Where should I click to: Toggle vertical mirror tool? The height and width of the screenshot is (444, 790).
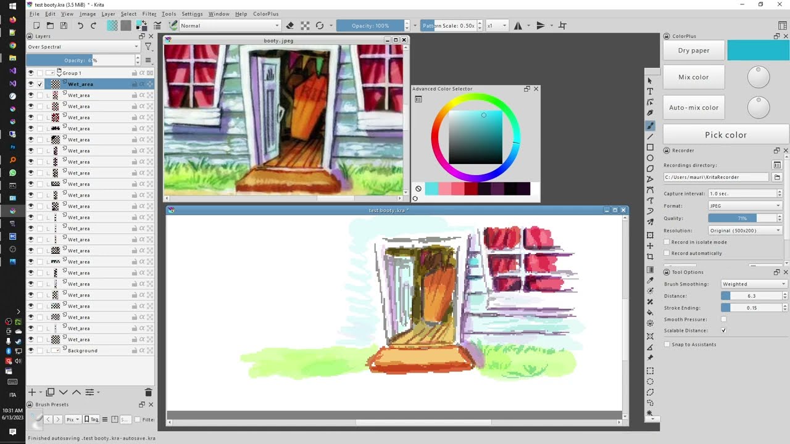(x=541, y=25)
